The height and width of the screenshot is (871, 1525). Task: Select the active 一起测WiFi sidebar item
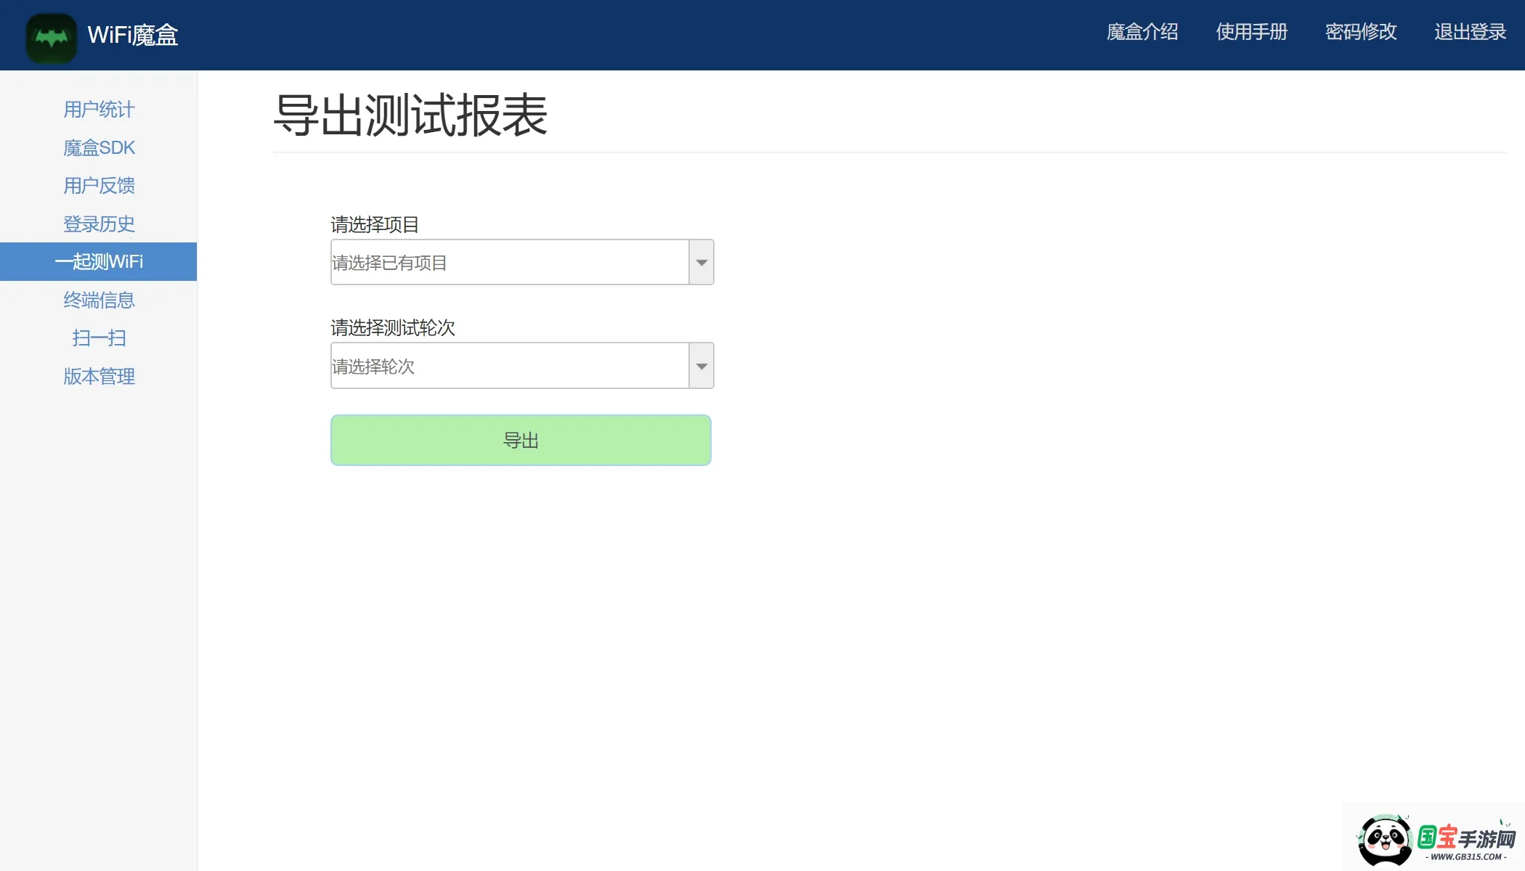pyautogui.click(x=99, y=262)
